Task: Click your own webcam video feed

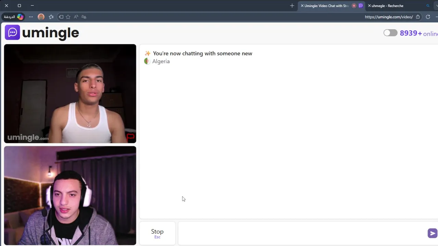Action: (x=70, y=195)
